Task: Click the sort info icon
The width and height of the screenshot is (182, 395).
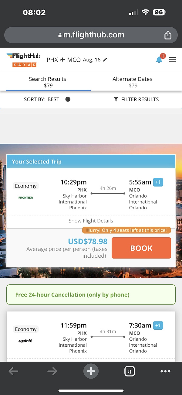Action: [68, 99]
